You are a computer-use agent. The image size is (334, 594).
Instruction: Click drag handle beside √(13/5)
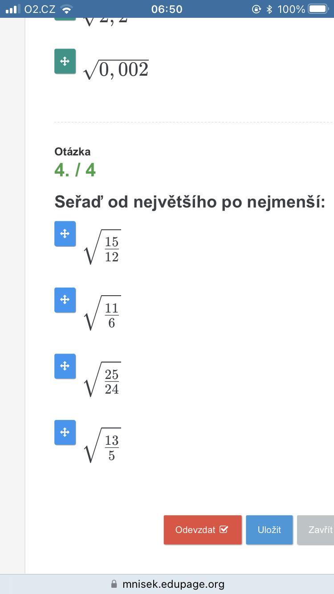click(65, 432)
